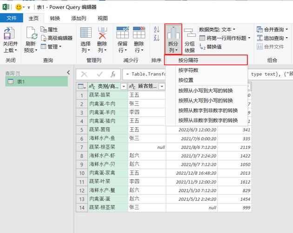Click the ABC type icon of 类别/商... column

92,87
